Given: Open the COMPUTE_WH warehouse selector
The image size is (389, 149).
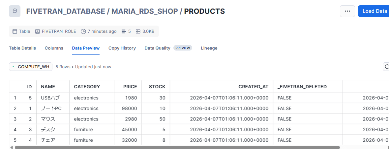Looking at the screenshot, I should pyautogui.click(x=31, y=67).
